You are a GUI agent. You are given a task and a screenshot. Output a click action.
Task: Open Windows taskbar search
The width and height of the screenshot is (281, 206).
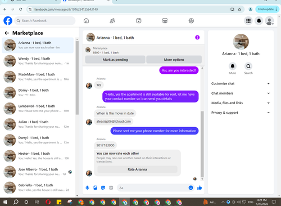(16, 202)
